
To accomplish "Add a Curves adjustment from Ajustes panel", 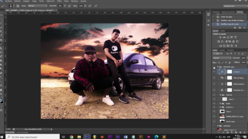I will [228, 37].
